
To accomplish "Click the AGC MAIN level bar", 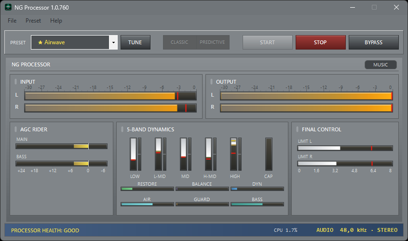I will click(x=61, y=146).
